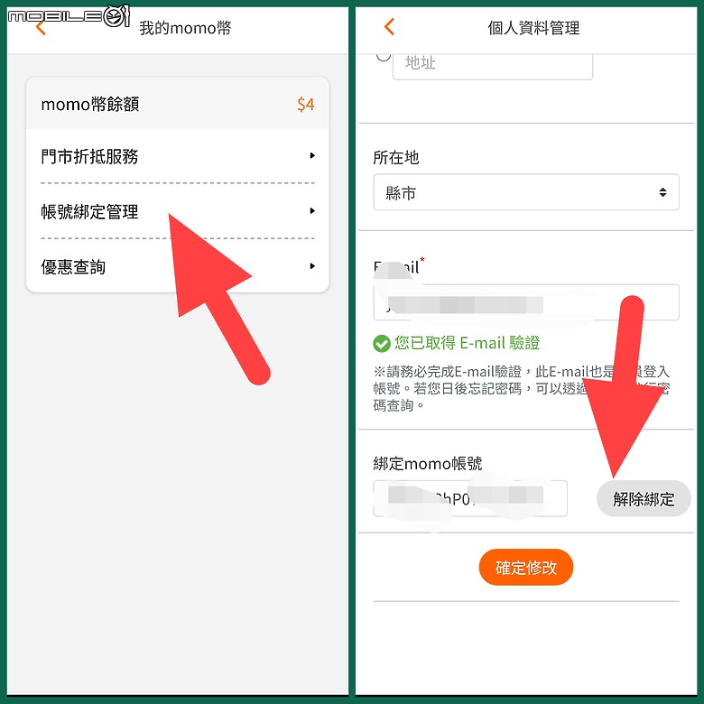Tap arrow icon beside 優惠查詢
Image resolution: width=704 pixels, height=704 pixels.
(312, 266)
